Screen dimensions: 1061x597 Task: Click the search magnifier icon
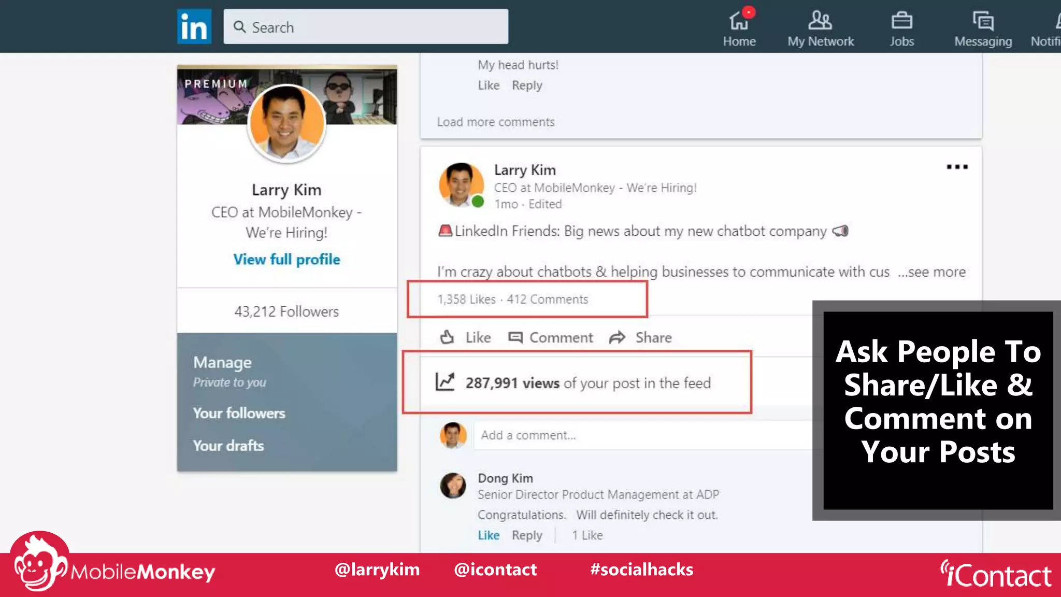coord(239,27)
